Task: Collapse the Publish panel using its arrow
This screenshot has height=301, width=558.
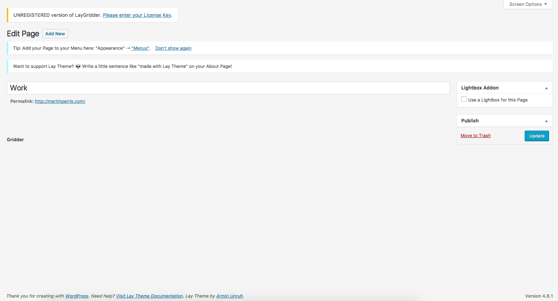Action: click(546, 121)
